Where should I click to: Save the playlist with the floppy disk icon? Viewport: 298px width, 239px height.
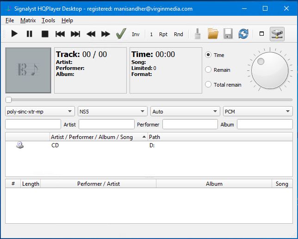[228, 34]
